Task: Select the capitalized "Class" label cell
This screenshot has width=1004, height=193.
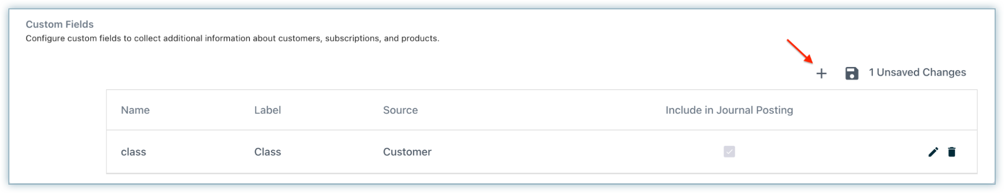Action: pyautogui.click(x=268, y=152)
